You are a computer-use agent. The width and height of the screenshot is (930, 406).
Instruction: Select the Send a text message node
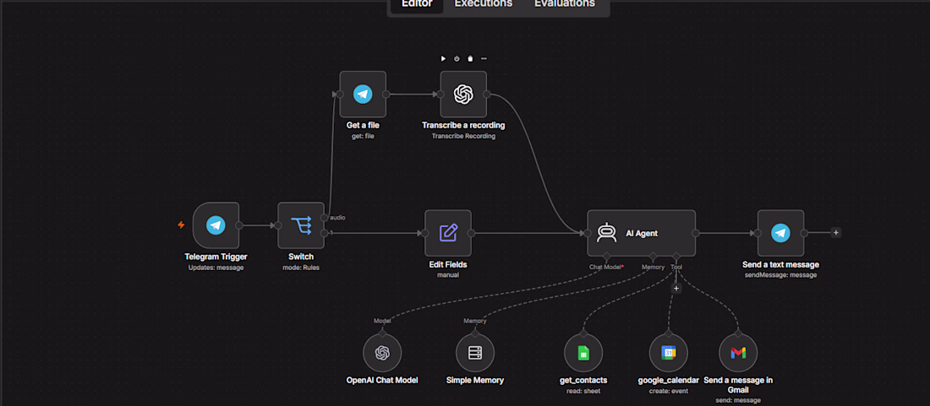click(x=780, y=233)
